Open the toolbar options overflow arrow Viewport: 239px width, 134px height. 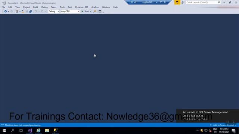[103, 12]
